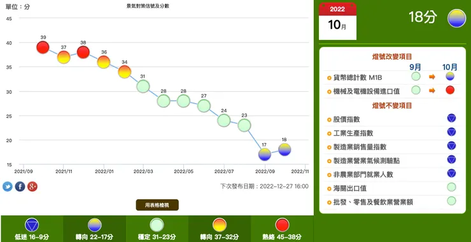
Task: Select the green data point with score 24
Action: (x=224, y=120)
